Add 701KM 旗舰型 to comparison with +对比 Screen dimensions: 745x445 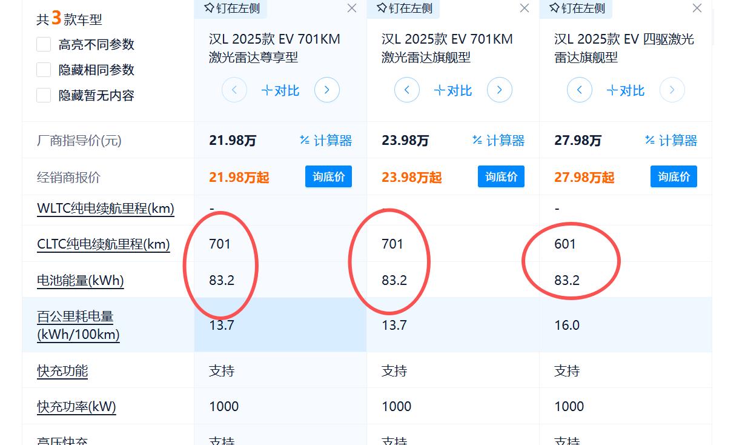[x=453, y=90]
